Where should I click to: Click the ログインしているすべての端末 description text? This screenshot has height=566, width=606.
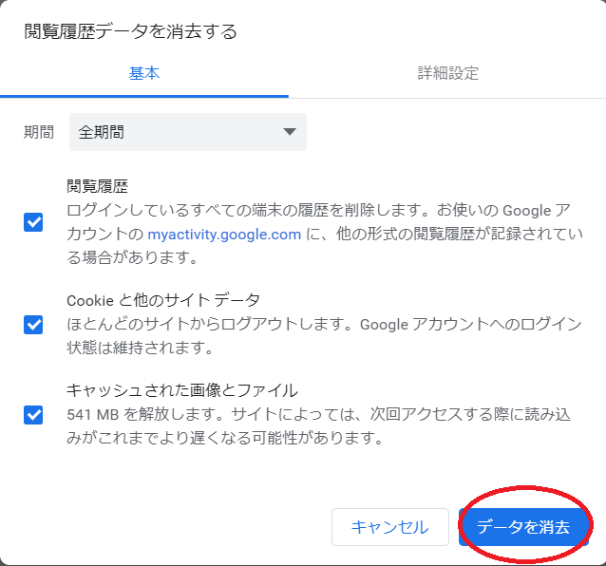tap(325, 234)
